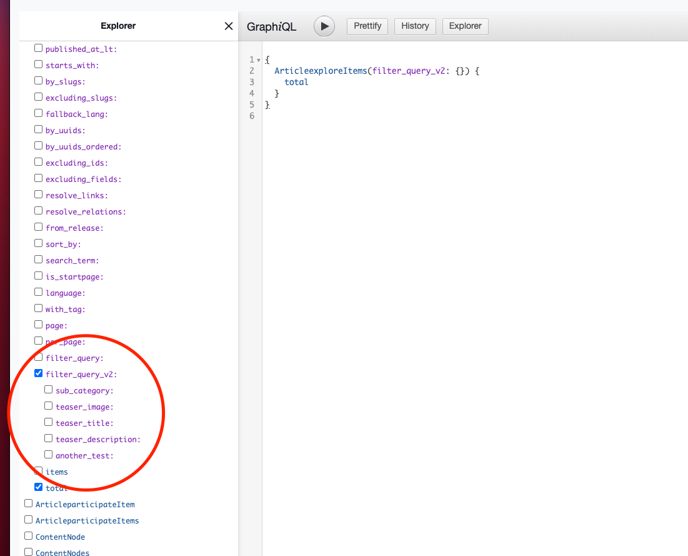688x556 pixels.
Task: Click inside the query editor area
Action: click(x=437, y=188)
